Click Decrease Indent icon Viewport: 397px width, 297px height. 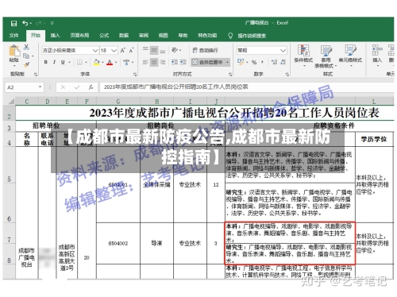click(175, 62)
